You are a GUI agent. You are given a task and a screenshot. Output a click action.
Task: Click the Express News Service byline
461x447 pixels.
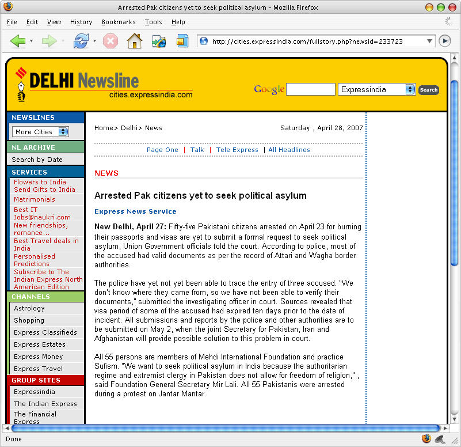135,211
